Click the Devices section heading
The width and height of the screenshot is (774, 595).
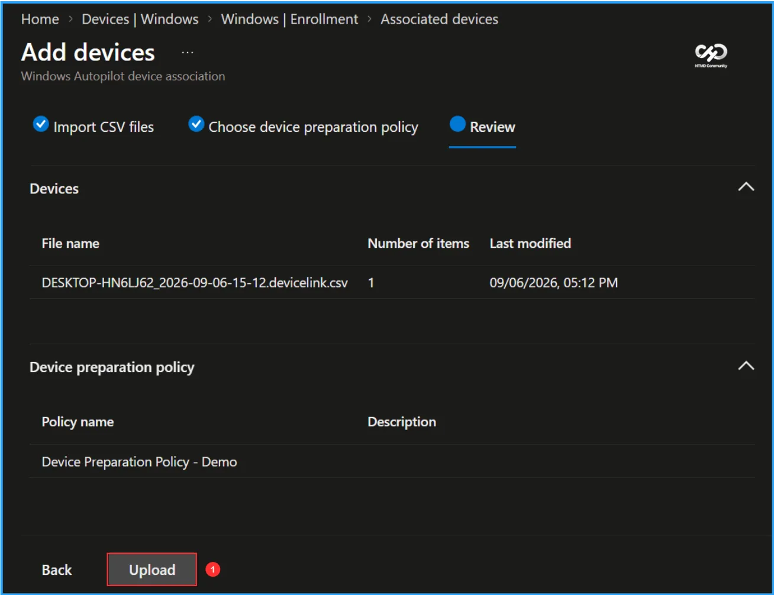[x=54, y=189]
